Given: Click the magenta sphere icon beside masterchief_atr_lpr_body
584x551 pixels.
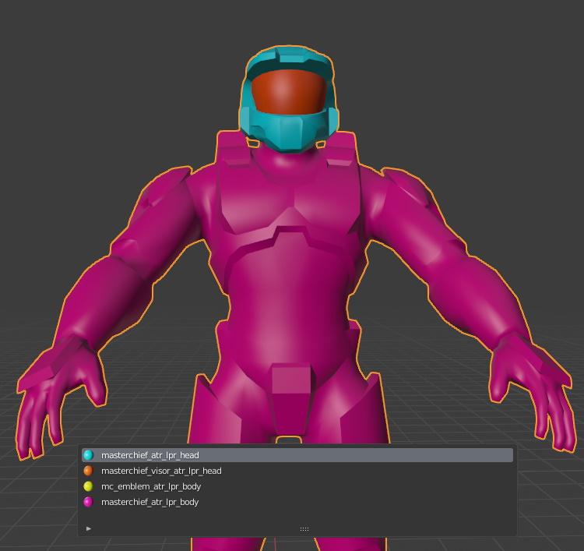Looking at the screenshot, I should pos(88,502).
